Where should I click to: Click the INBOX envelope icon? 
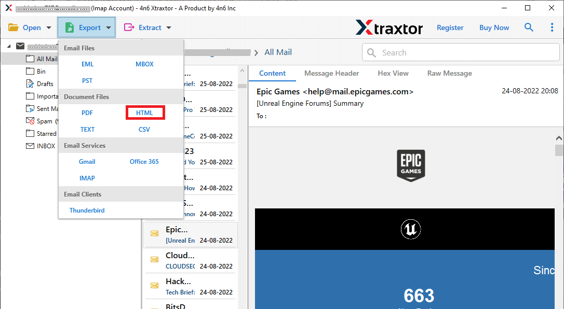click(x=30, y=146)
